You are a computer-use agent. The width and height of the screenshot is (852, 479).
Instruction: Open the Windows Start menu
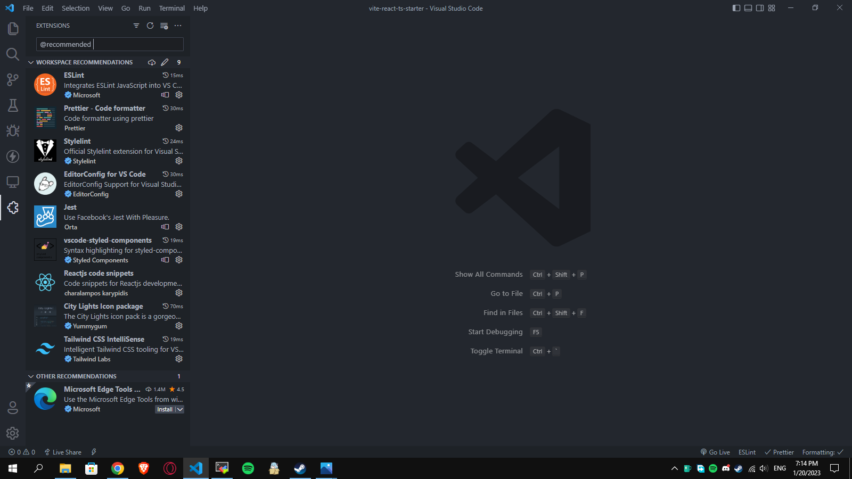13,468
